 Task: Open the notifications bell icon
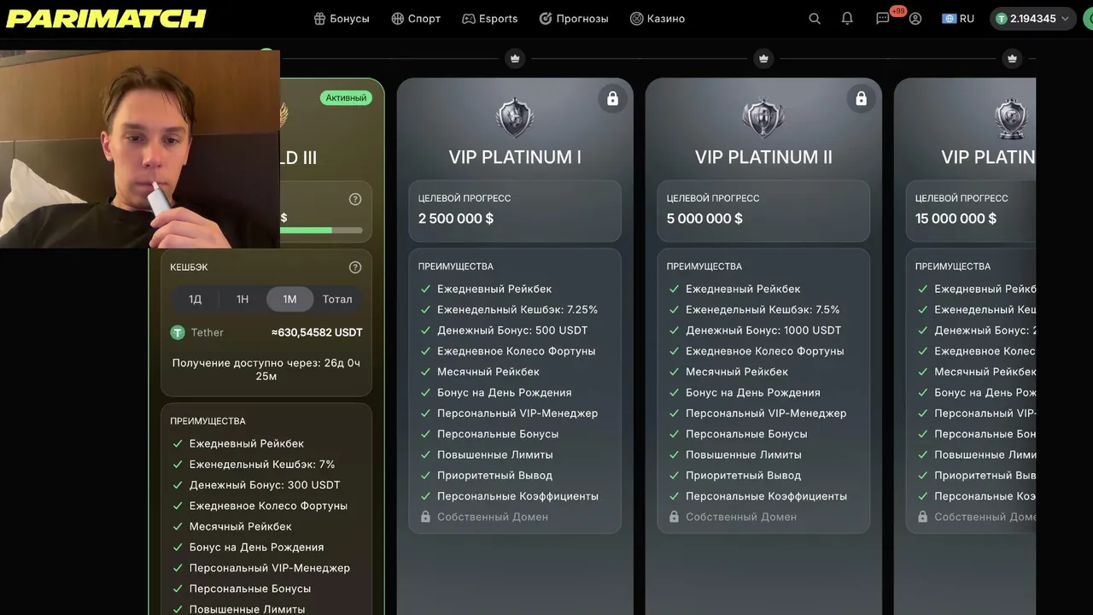(847, 19)
